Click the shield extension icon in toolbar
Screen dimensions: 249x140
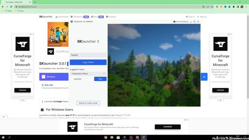point(217,7)
